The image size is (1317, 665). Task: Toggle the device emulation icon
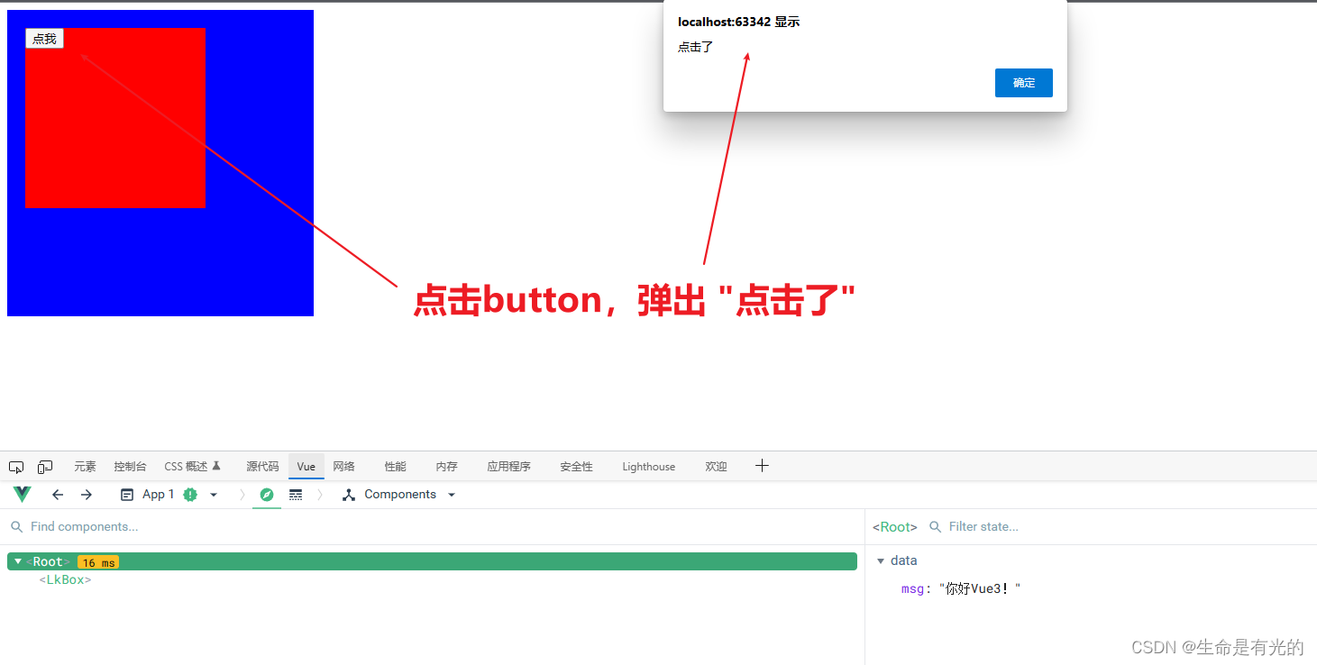click(45, 467)
